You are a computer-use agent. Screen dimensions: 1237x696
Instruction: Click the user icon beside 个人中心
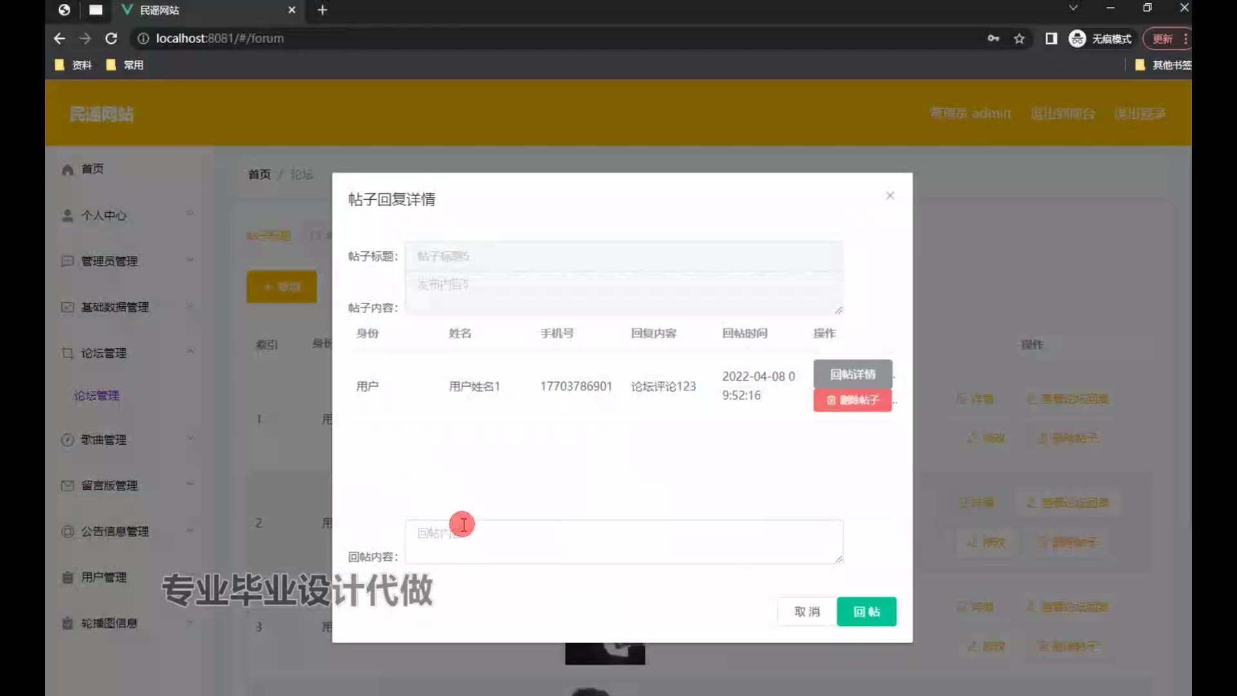(x=68, y=216)
